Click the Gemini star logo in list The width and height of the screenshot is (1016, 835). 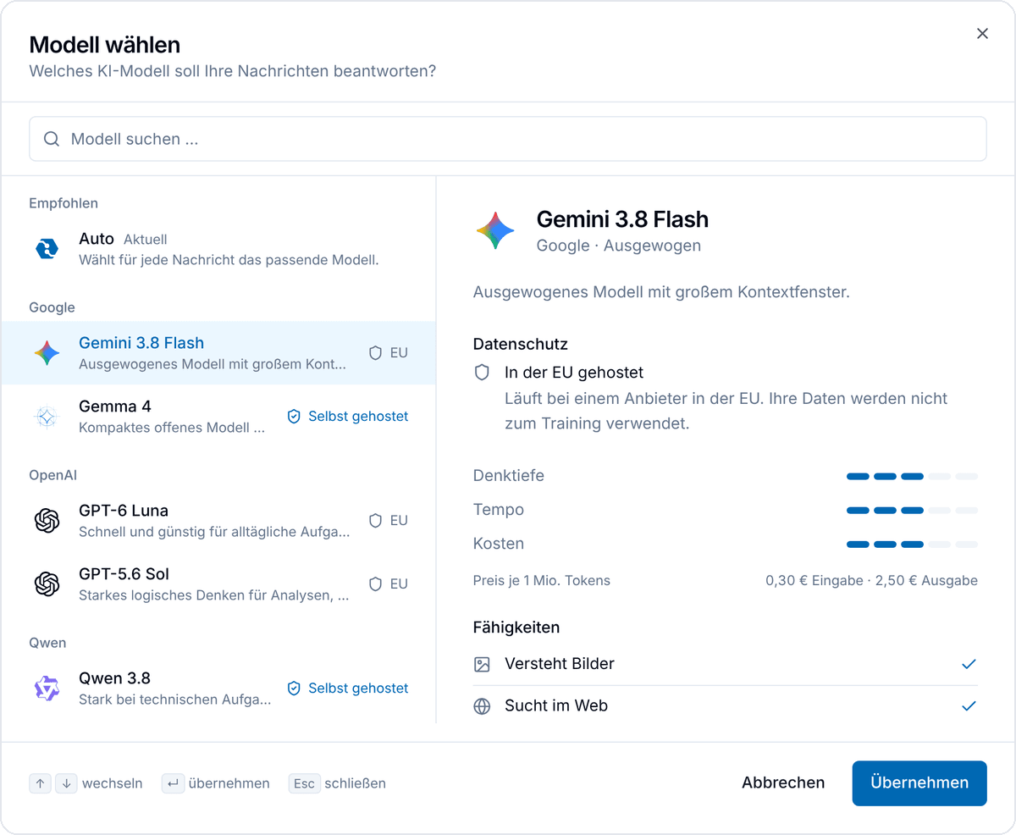pyautogui.click(x=47, y=353)
